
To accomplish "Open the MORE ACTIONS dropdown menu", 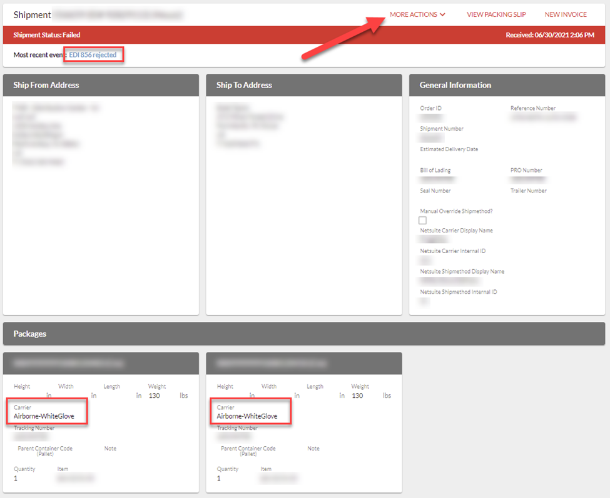I will [x=417, y=14].
